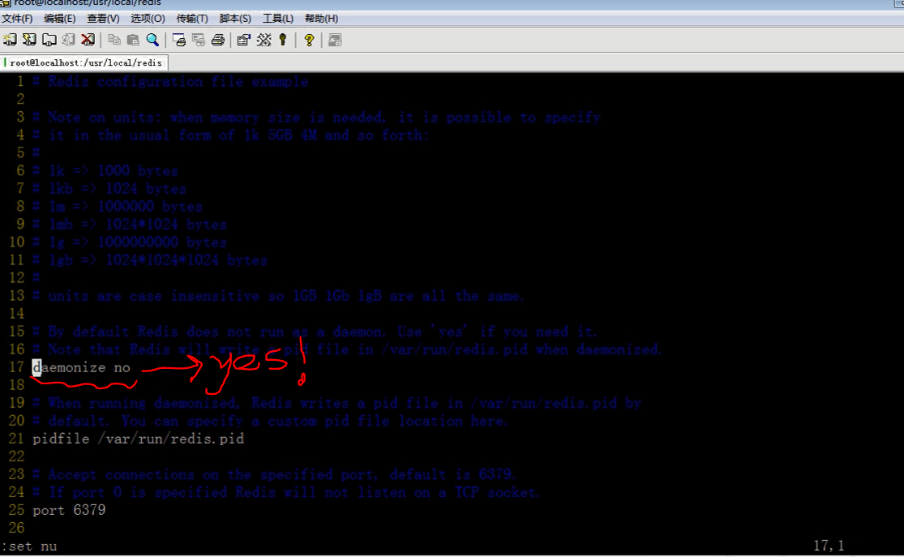Click the Paste clipboard icon
The image size is (904, 557).
133,40
